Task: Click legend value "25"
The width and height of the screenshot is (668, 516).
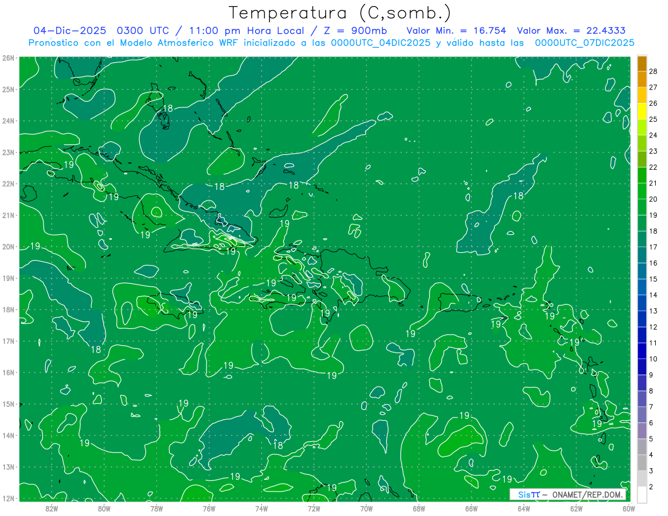Action: click(x=654, y=119)
